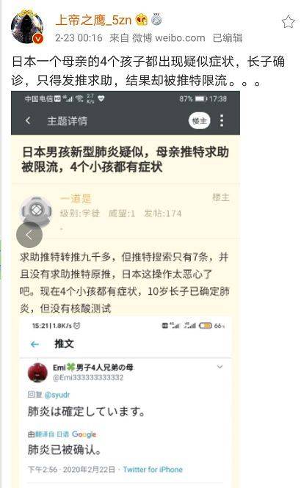Click the previous image arrow button
The image size is (301, 488).
(x=29, y=235)
